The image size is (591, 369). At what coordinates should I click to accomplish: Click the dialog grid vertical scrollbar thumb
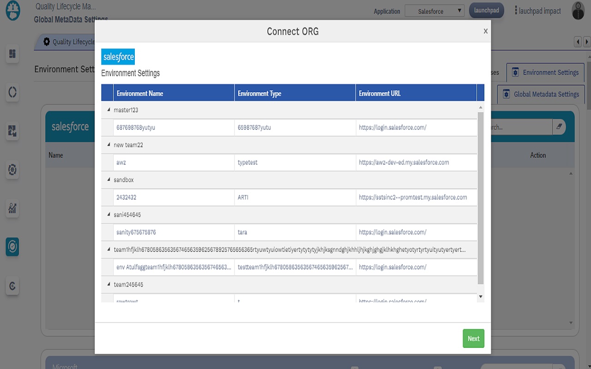tap(481, 197)
